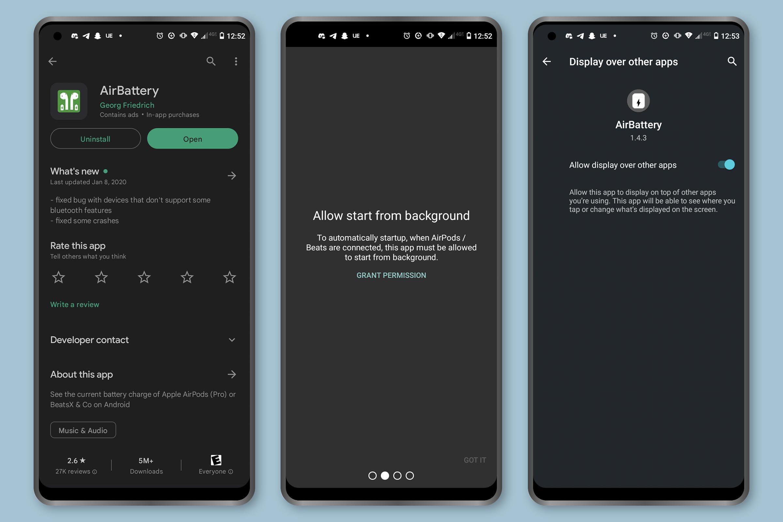Screen dimensions: 783x522
Task: Select Write a review link
Action: 75,304
